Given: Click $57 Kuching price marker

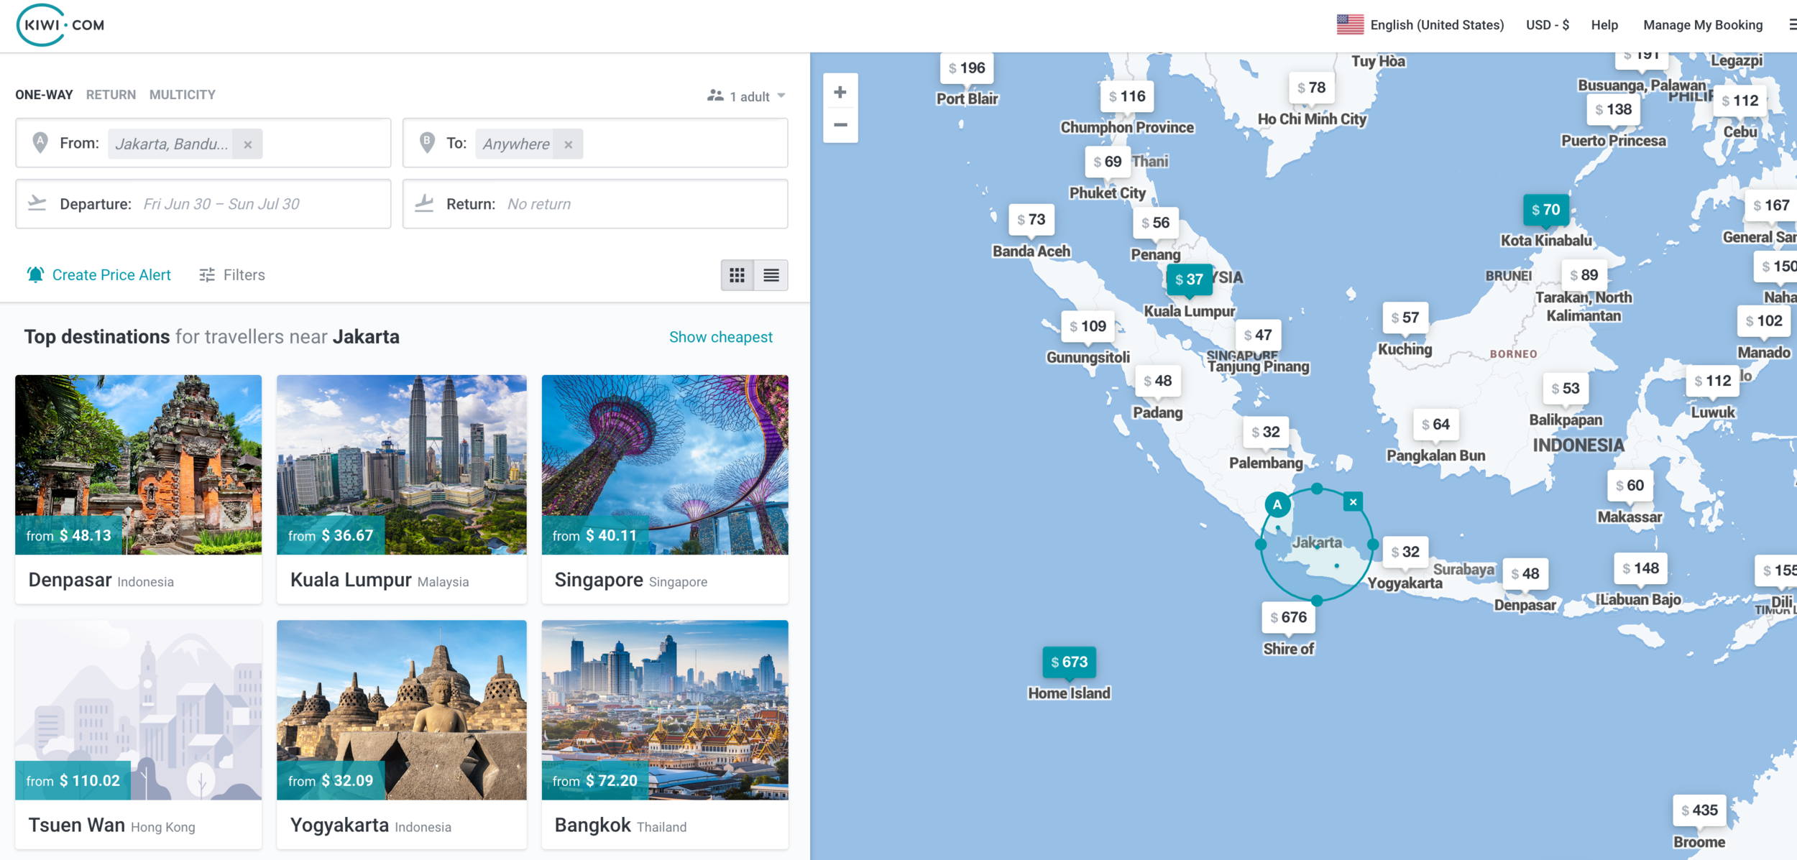Looking at the screenshot, I should point(1405,318).
